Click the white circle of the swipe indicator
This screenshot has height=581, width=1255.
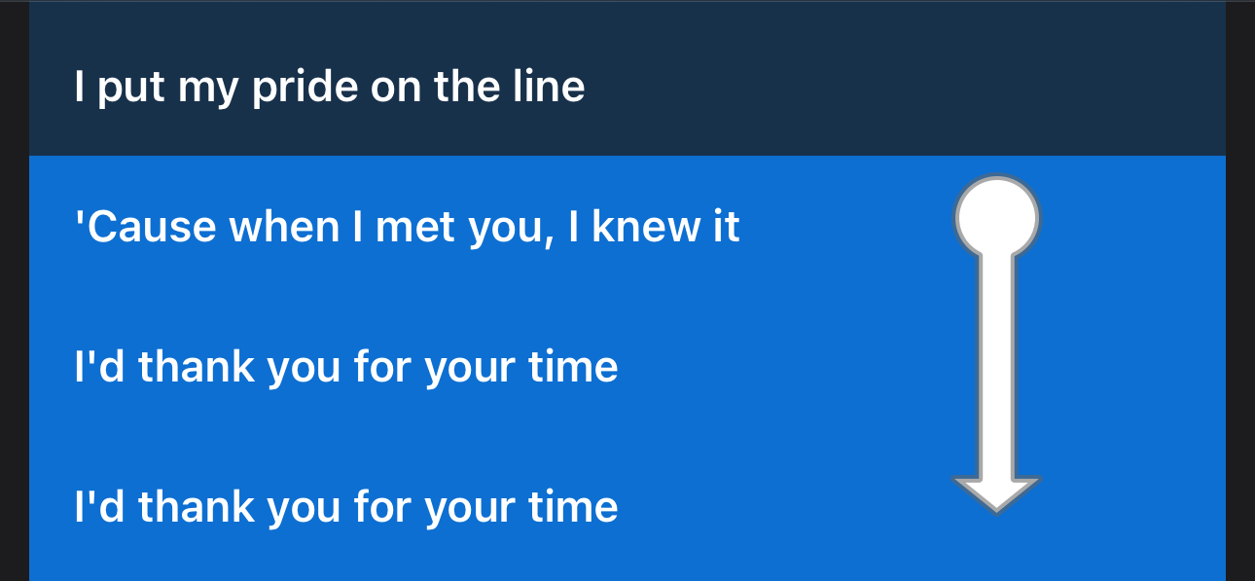pos(997,217)
